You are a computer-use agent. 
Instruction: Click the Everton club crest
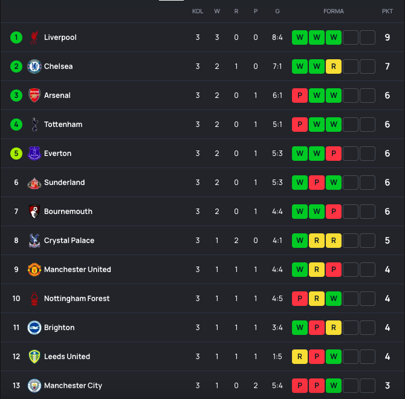34,154
